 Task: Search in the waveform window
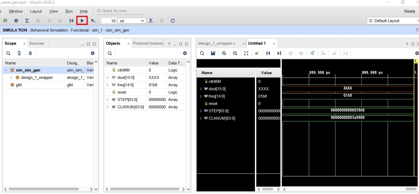(x=202, y=53)
